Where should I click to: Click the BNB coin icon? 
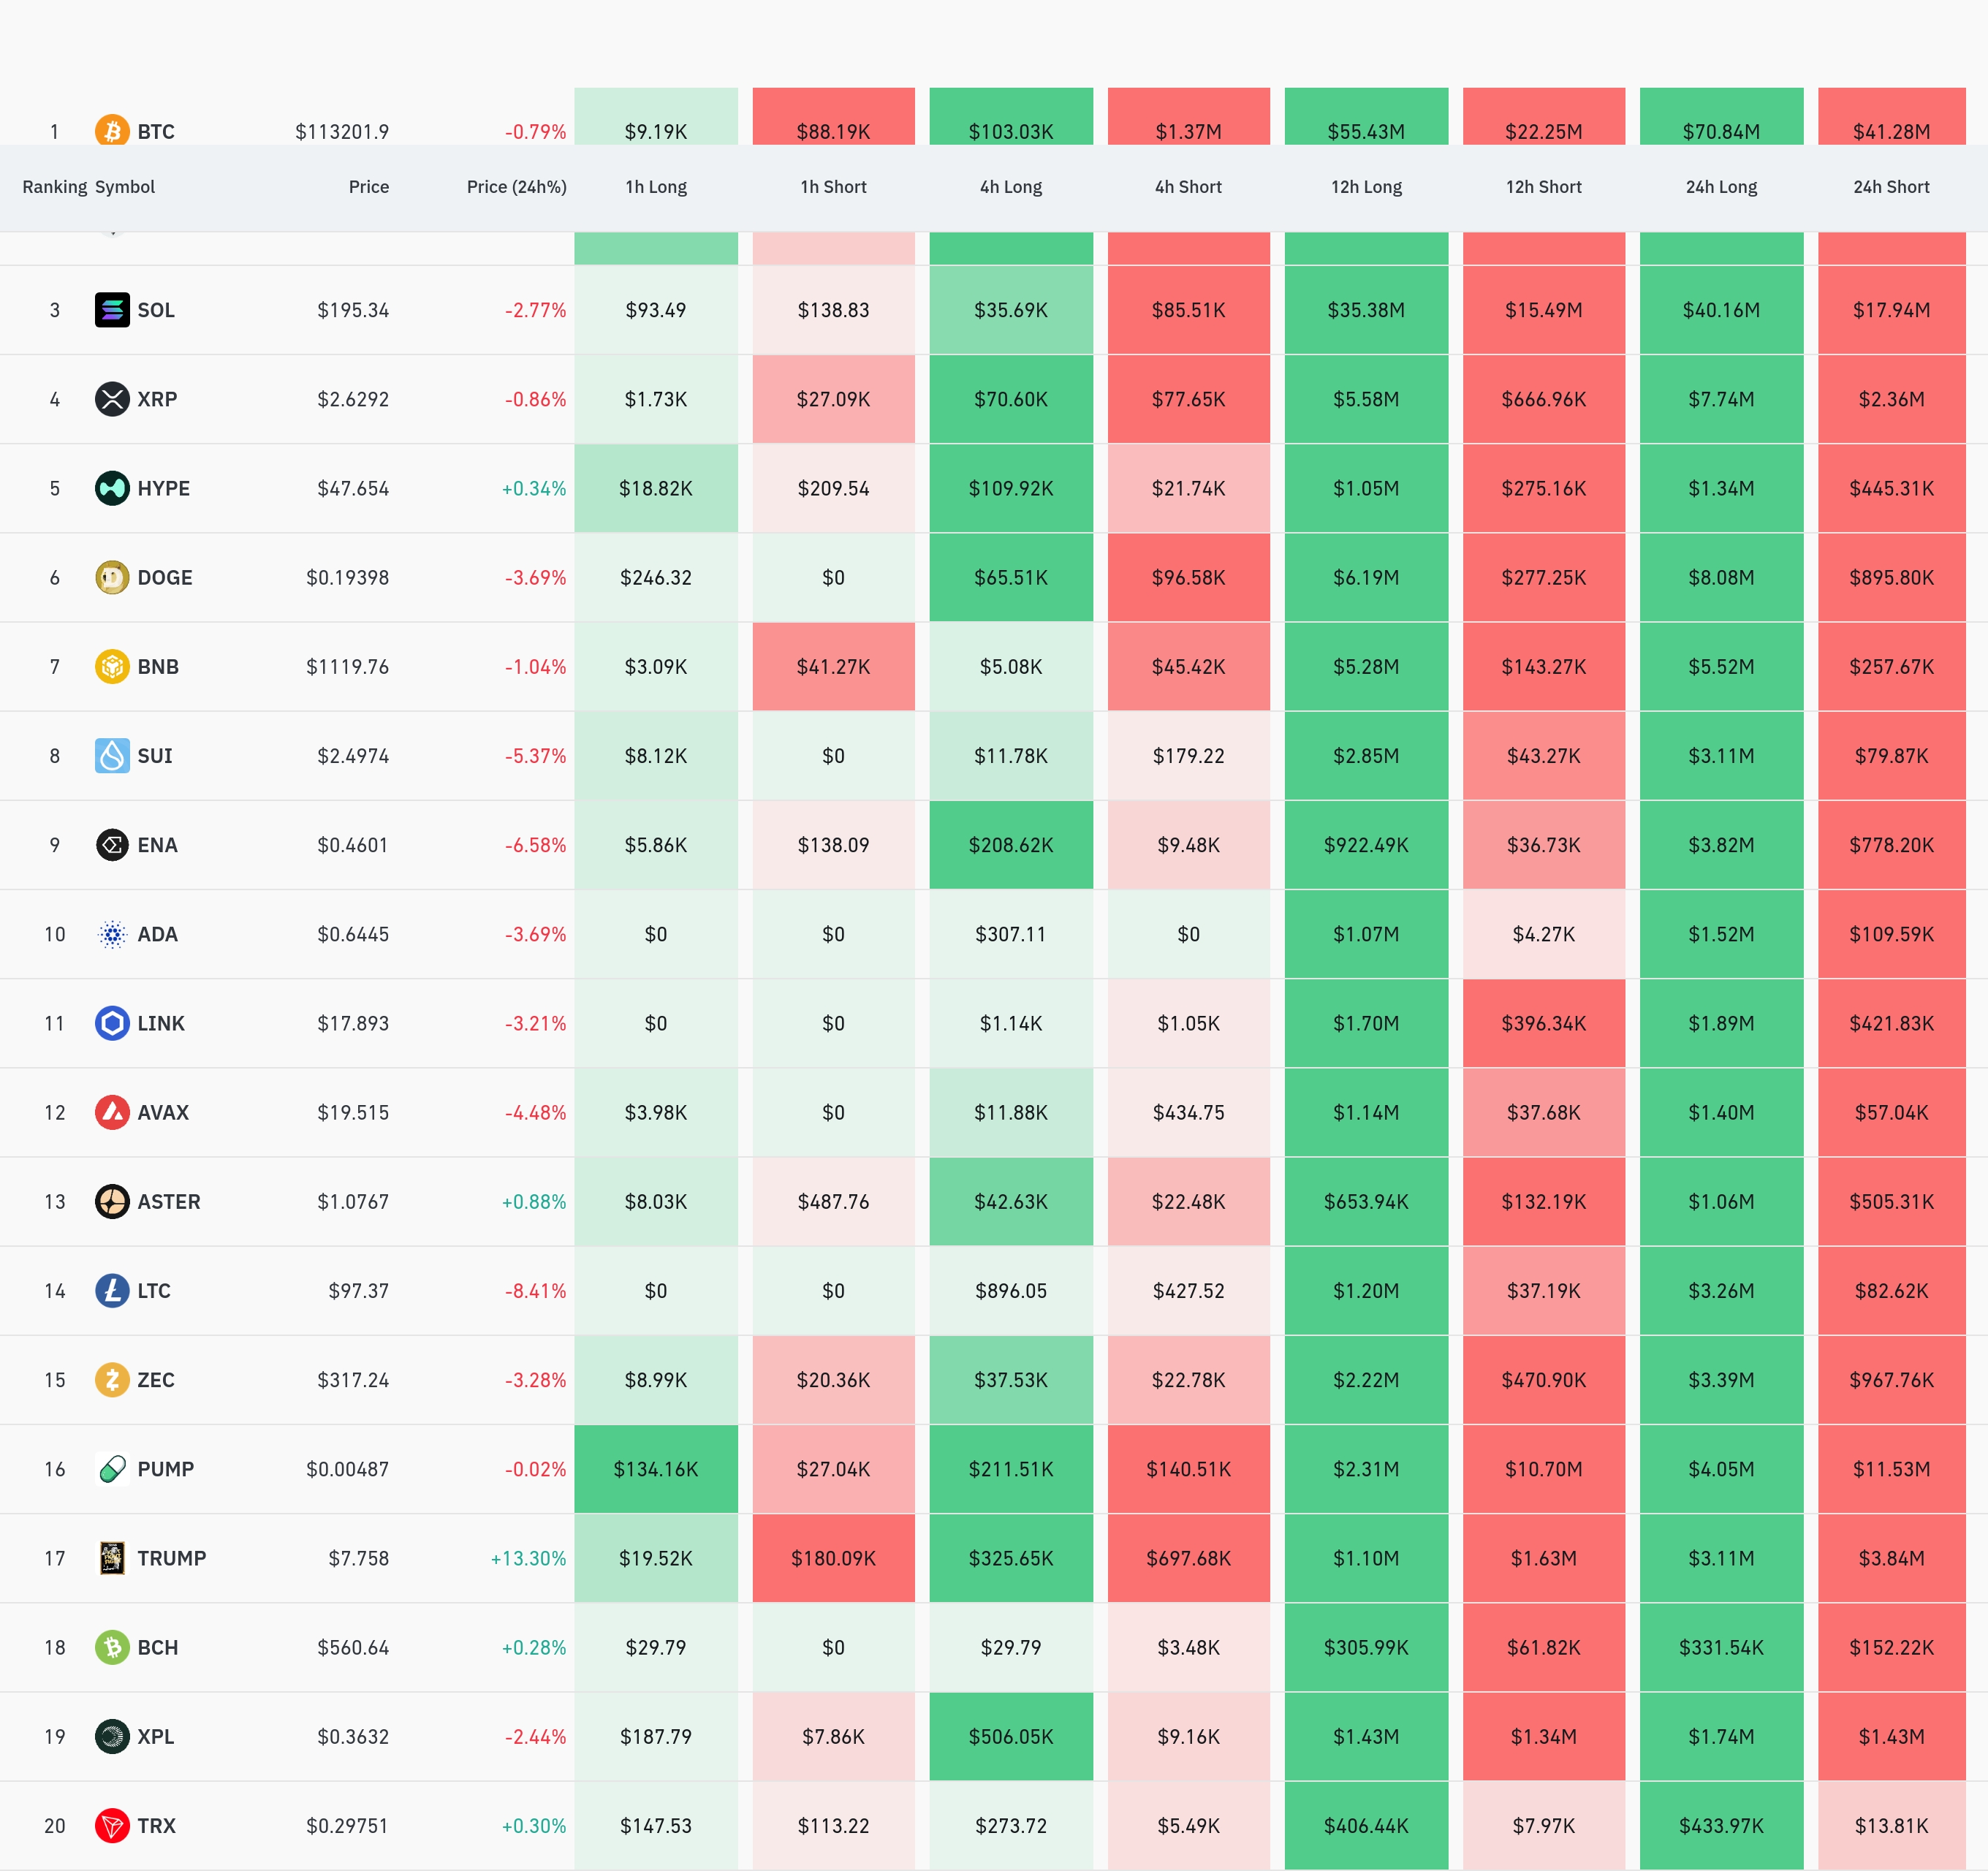coord(112,666)
